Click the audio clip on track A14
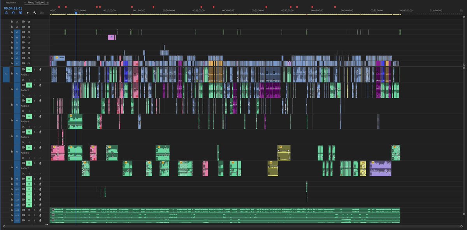467x230 pixels. click(x=225, y=210)
